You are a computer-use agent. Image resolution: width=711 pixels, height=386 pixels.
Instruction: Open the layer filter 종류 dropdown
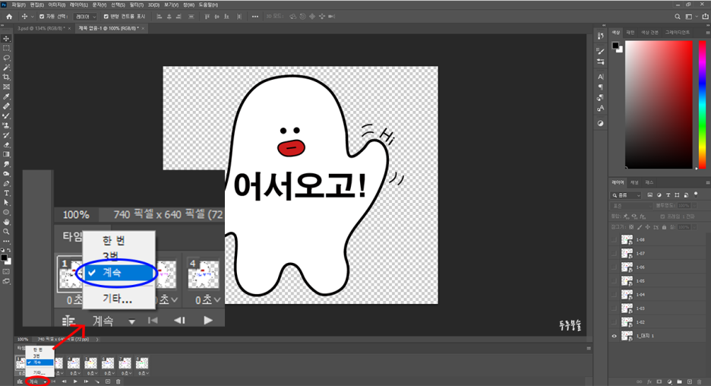point(626,195)
